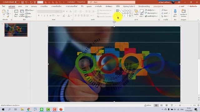Switch to the iSpring Suite 9 tab
The height and width of the screenshot is (112, 200).
(129, 6)
